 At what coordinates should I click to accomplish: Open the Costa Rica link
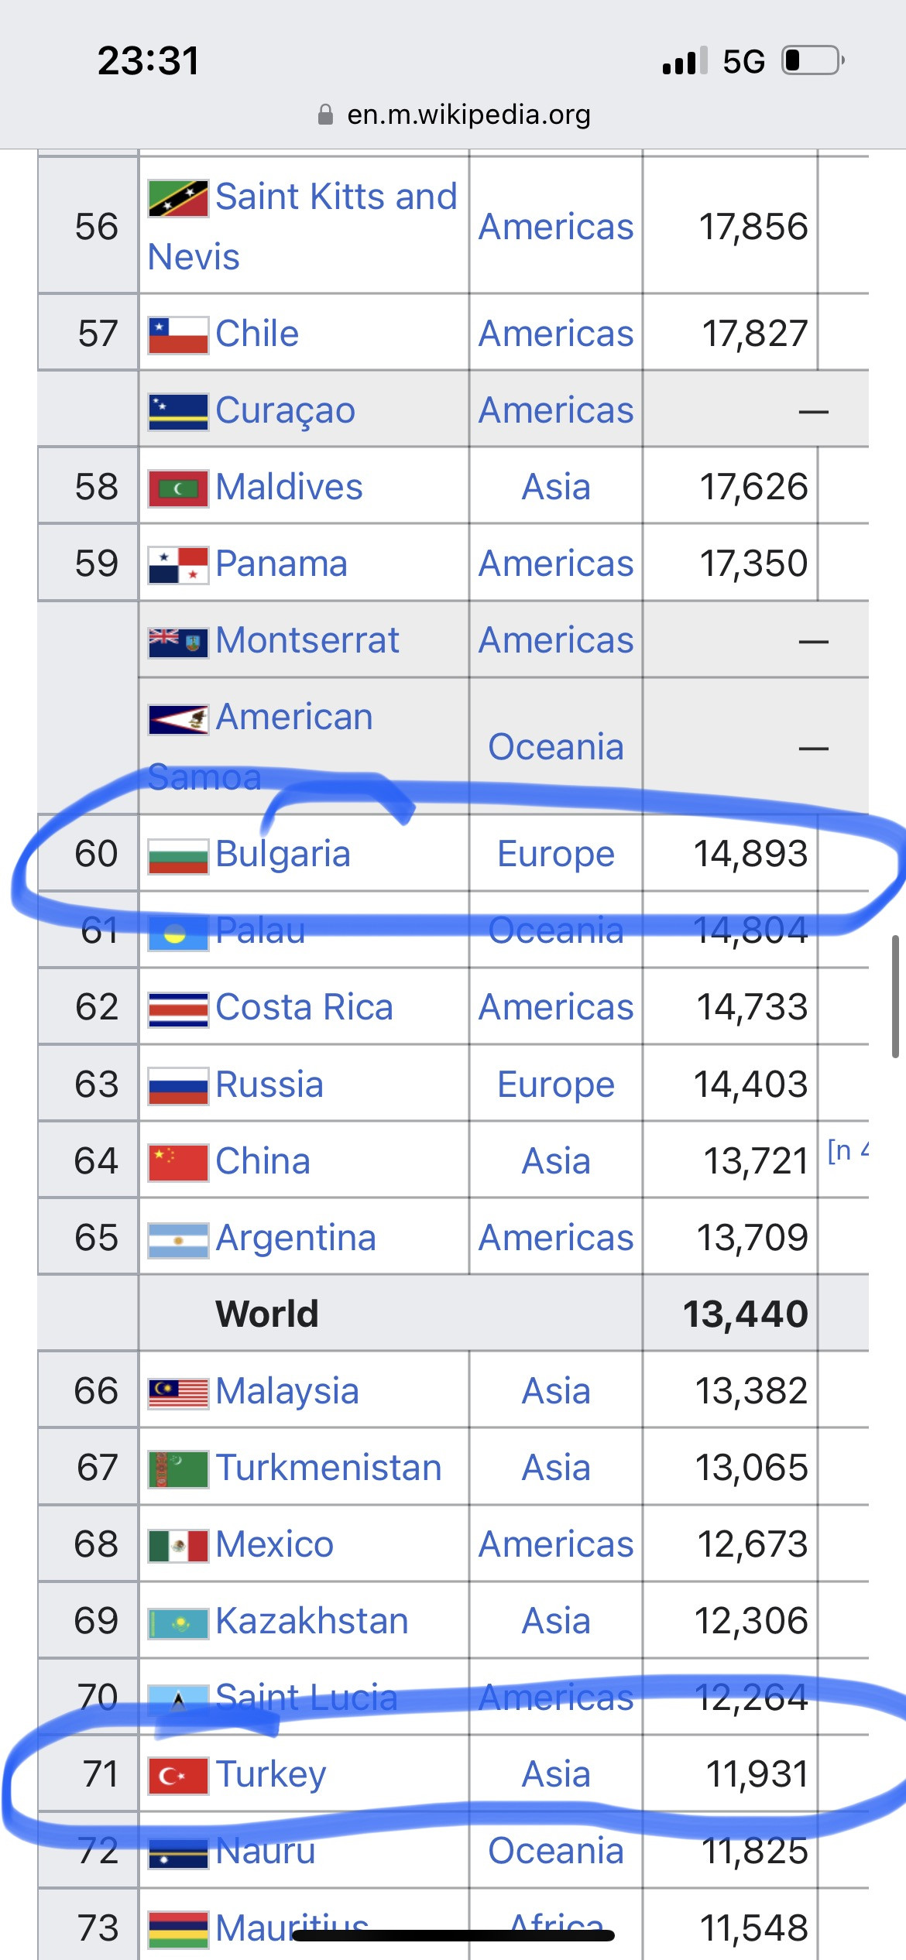(x=304, y=1007)
